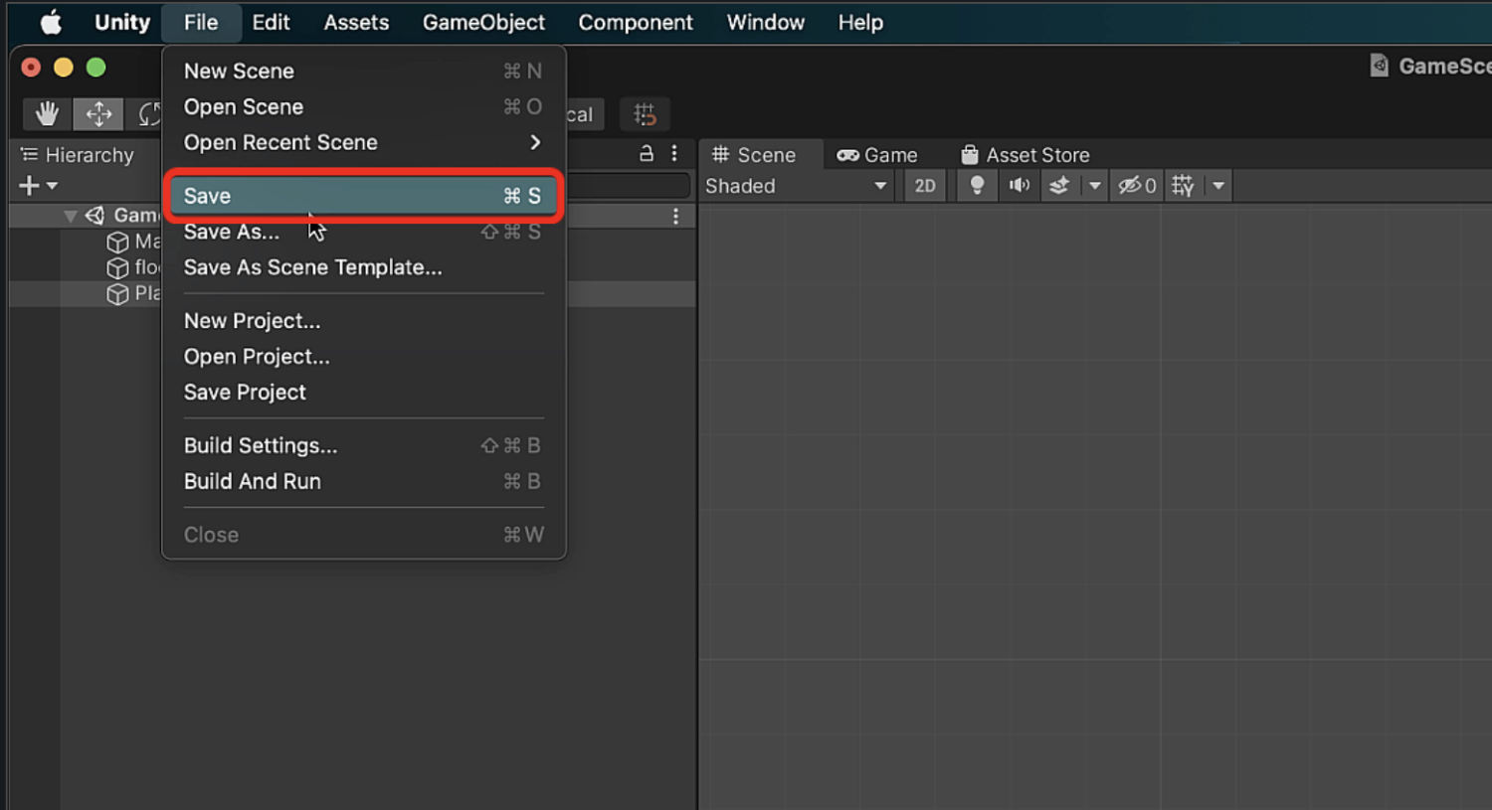
Task: Open the Edit menu
Action: (x=271, y=22)
